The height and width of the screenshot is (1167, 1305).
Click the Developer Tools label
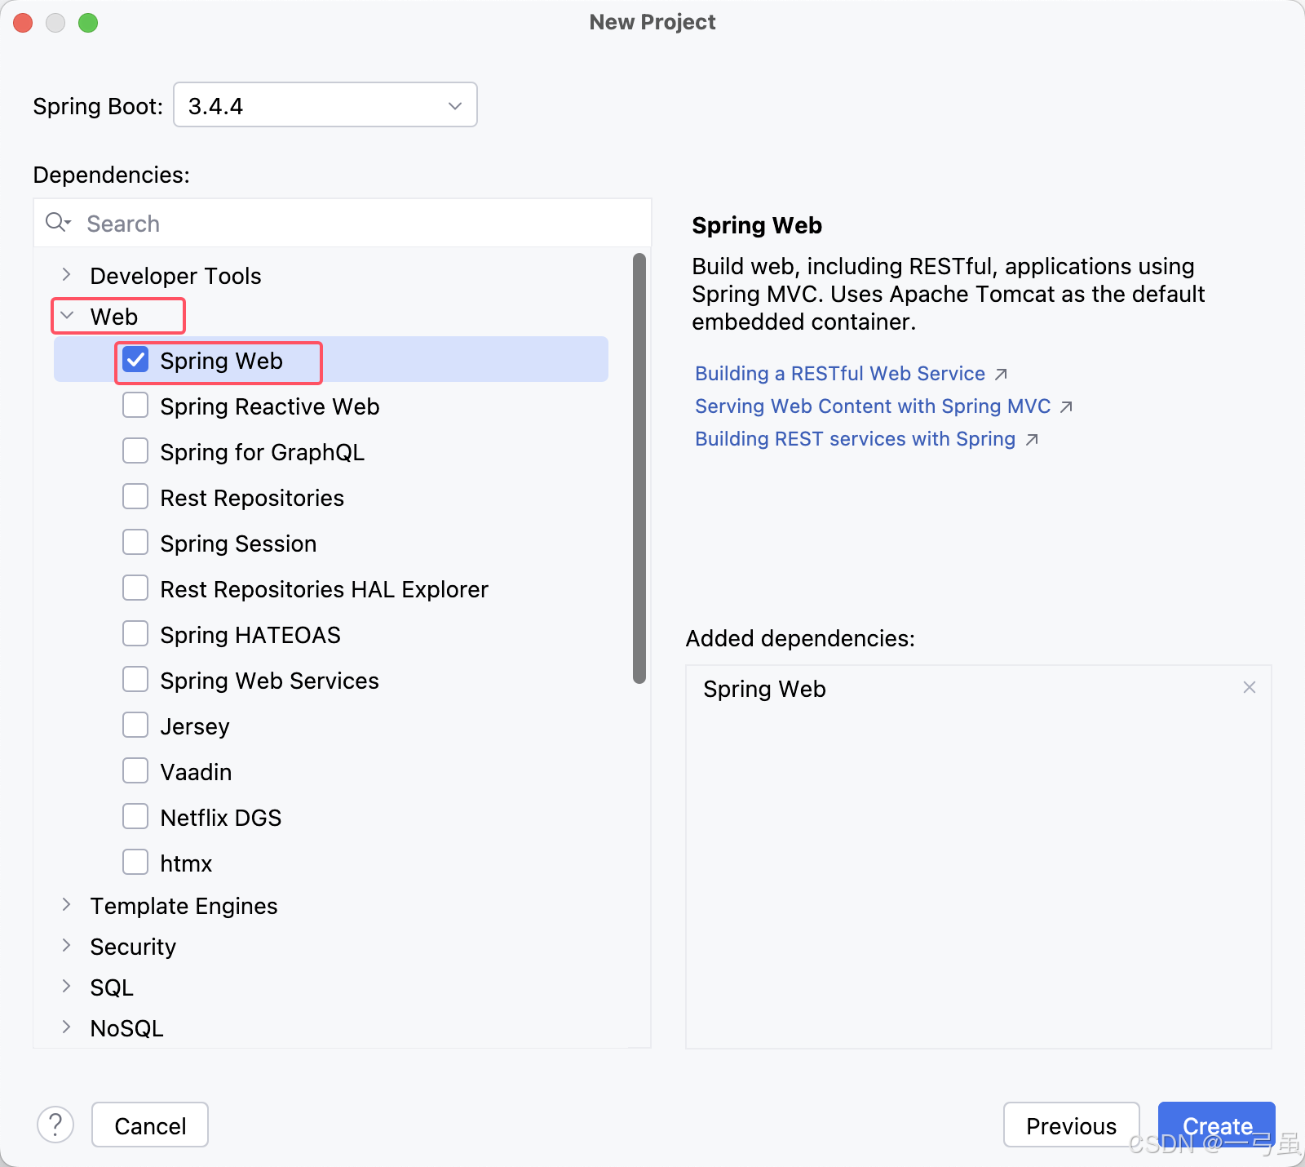(175, 276)
